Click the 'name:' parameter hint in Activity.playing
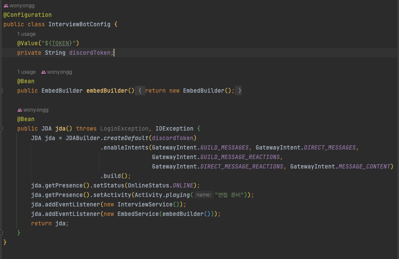The image size is (399, 259). pos(204,195)
